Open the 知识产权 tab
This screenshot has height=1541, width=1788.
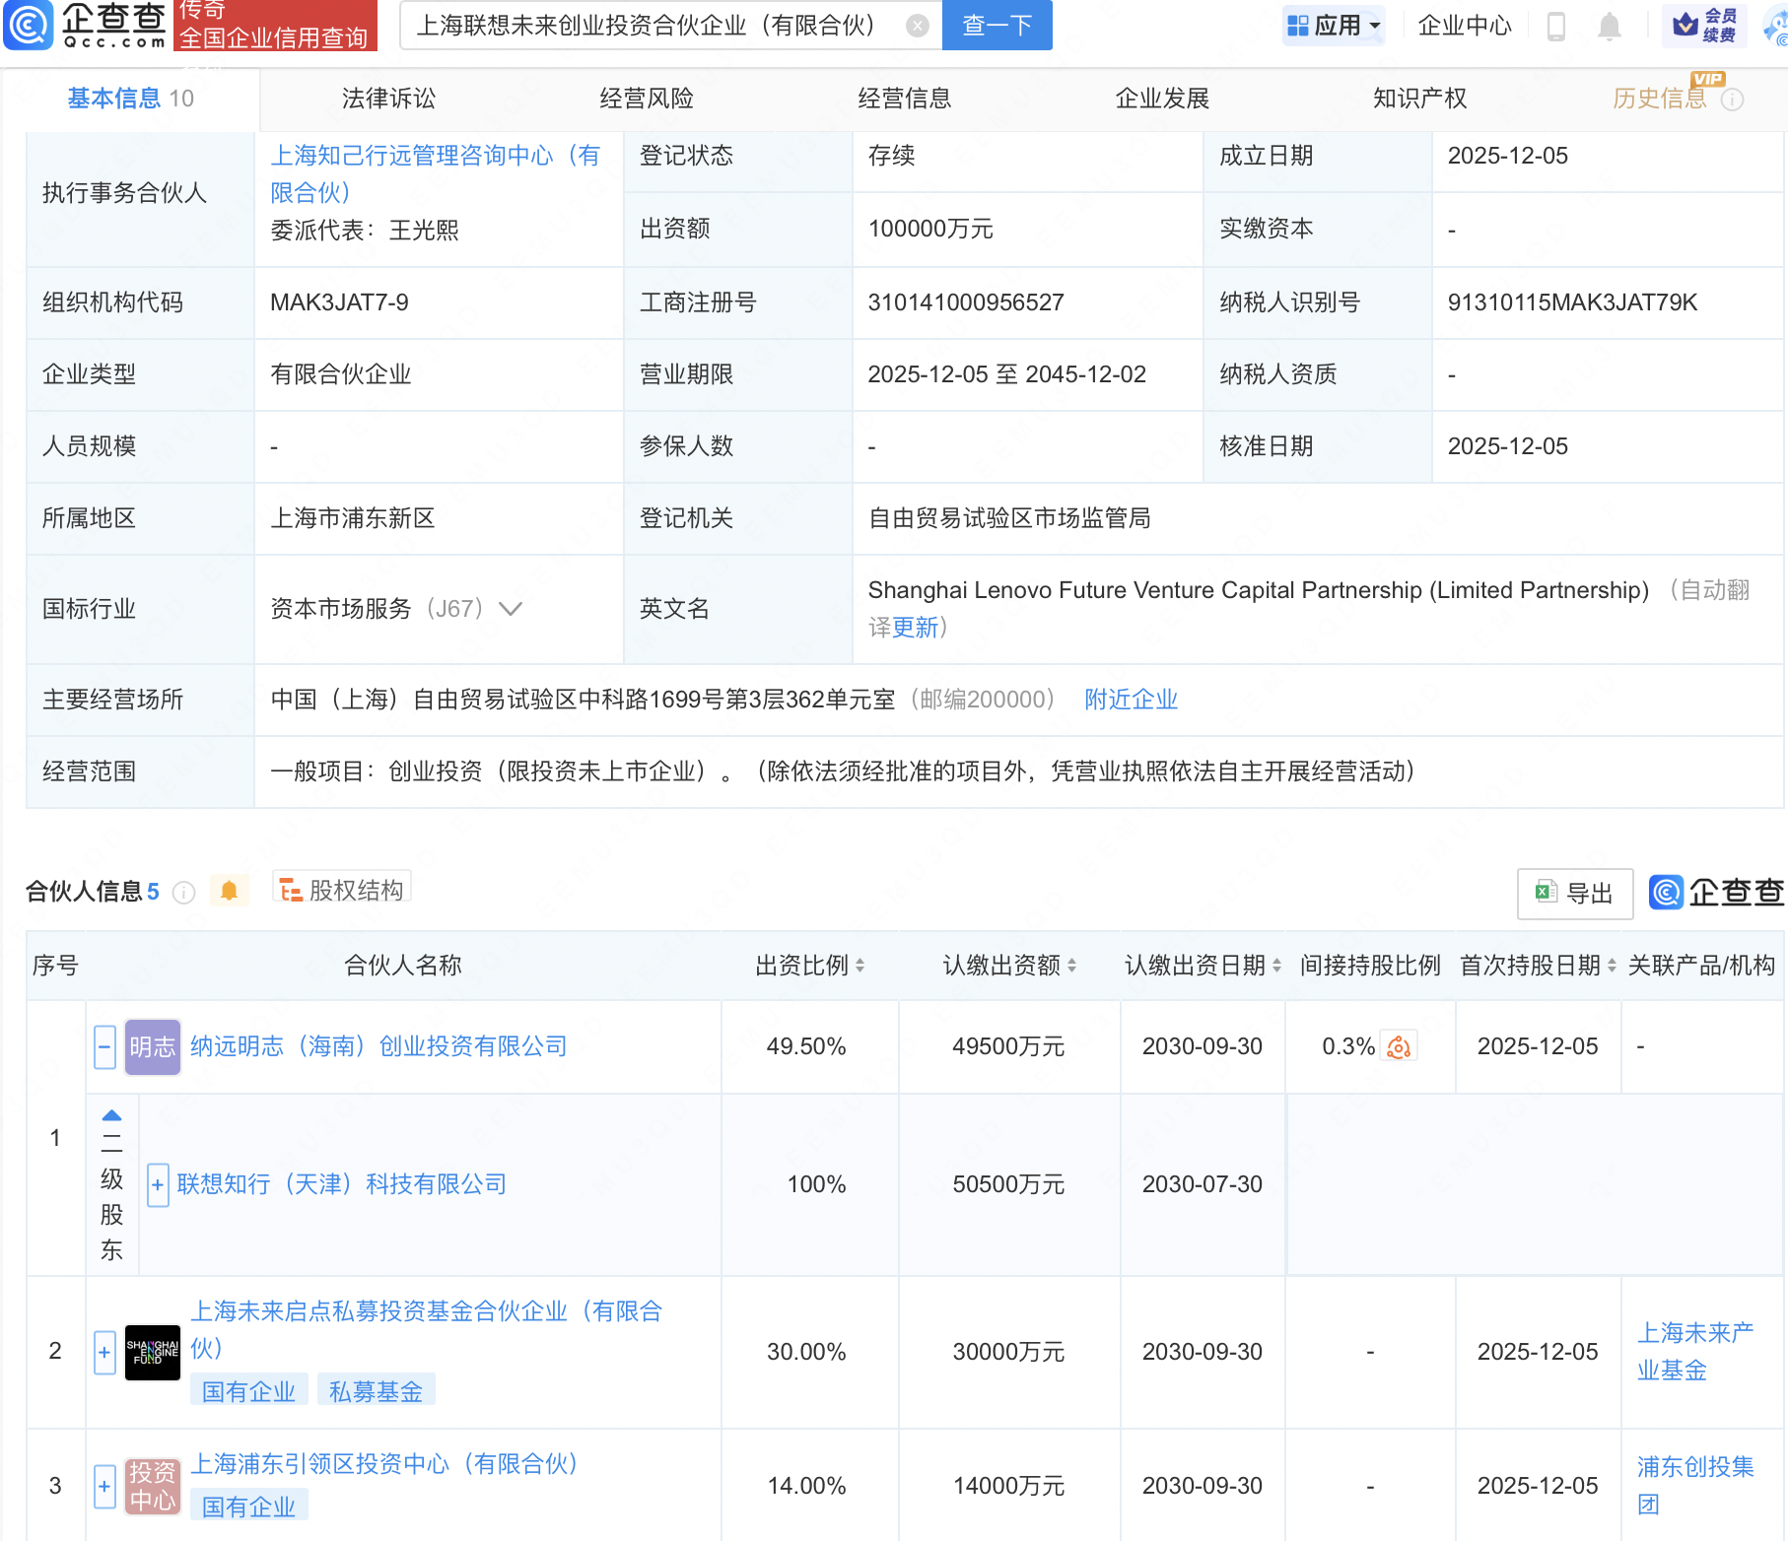coord(1419,99)
